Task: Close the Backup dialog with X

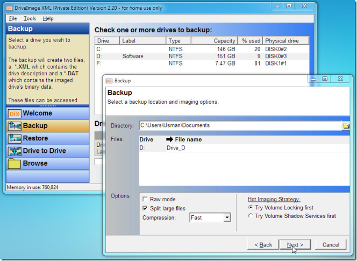Action: [340, 79]
